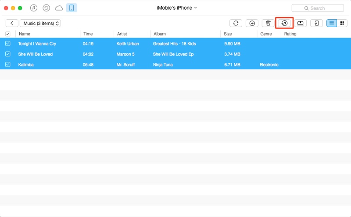
Task: Sort by the Name column header
Action: (x=25, y=34)
